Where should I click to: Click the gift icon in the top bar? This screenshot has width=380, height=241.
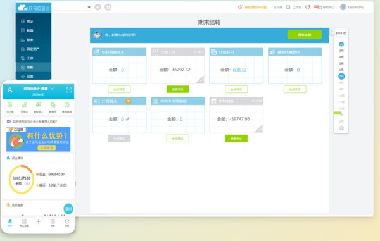(x=308, y=7)
